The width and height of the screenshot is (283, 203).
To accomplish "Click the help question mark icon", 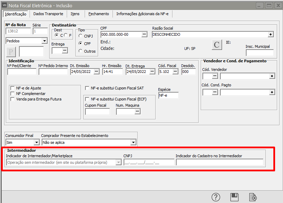I will click(x=216, y=197).
